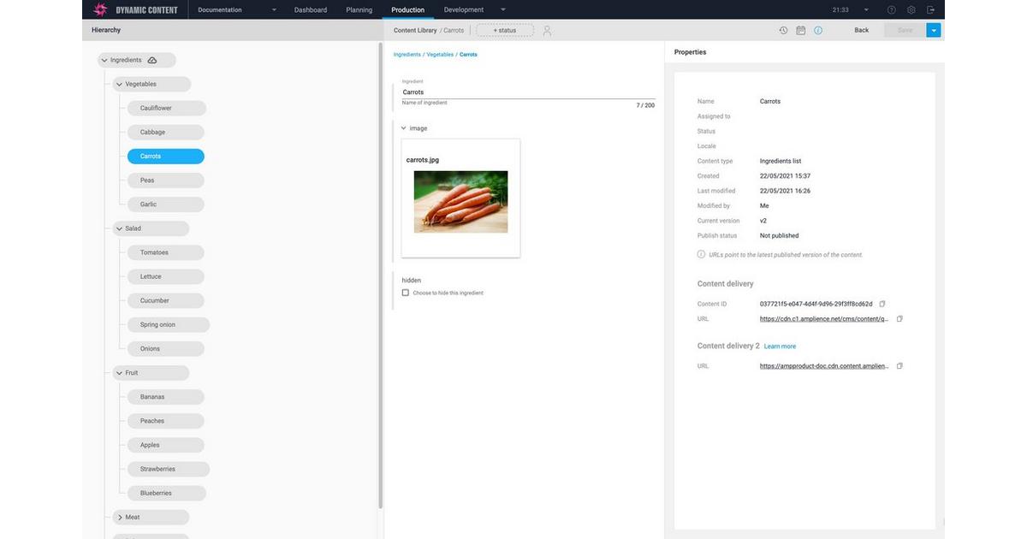Click the Name of ingredient text field
The width and height of the screenshot is (1027, 539).
529,92
